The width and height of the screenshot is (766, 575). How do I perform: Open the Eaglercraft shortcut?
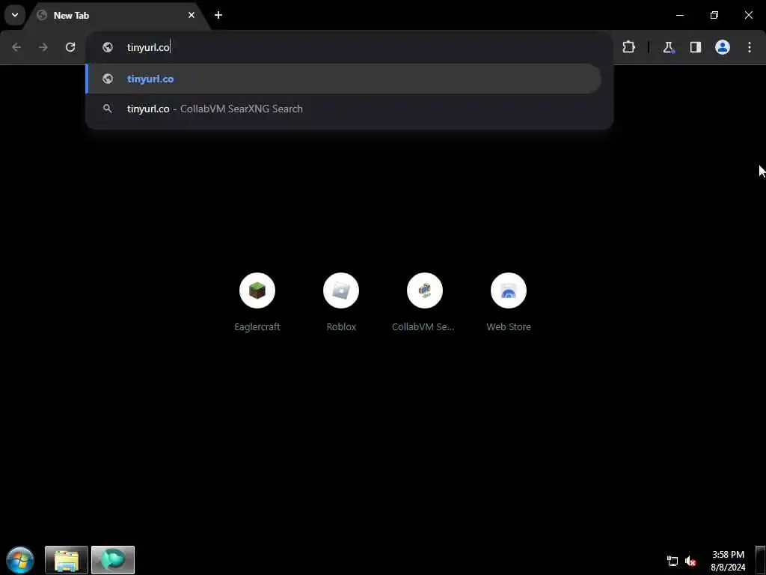point(257,302)
